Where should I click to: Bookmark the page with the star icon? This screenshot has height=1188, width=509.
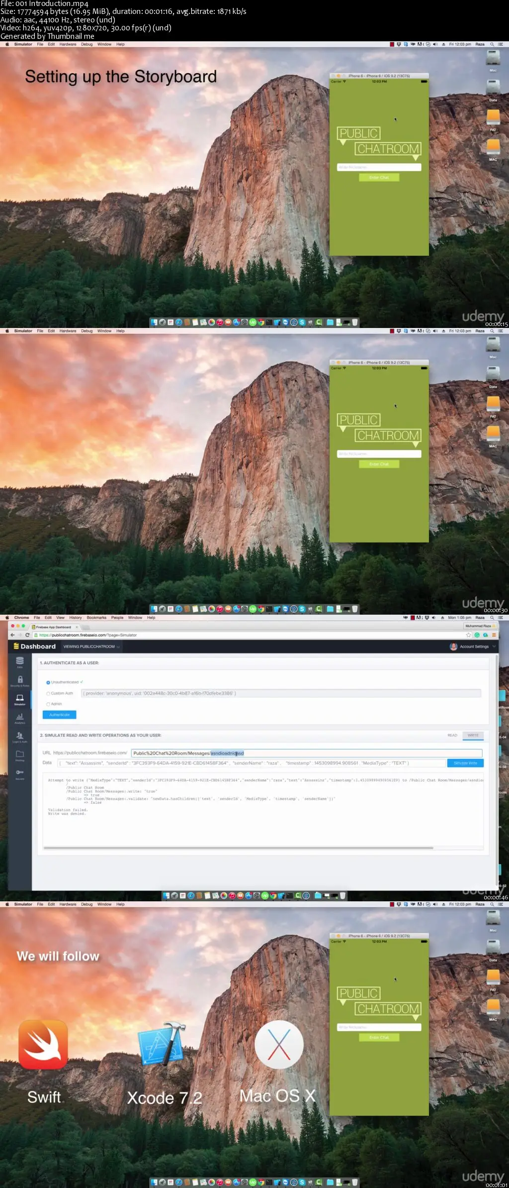click(x=468, y=635)
